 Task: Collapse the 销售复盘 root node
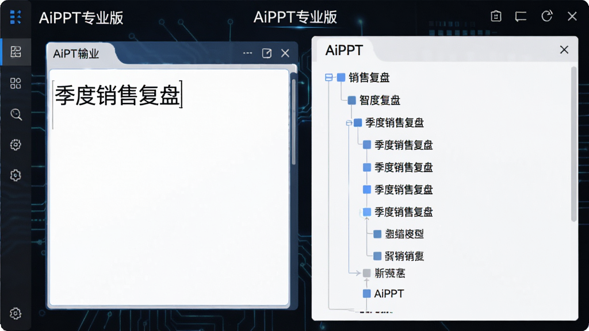coord(328,78)
